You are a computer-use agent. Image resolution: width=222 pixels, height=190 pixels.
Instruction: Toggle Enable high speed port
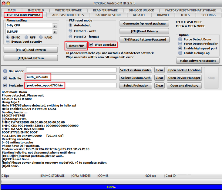pyautogui.click(x=180, y=48)
